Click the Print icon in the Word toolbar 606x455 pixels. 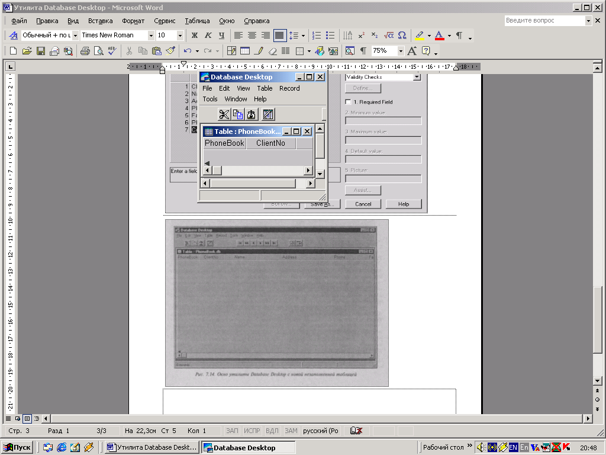click(85, 51)
